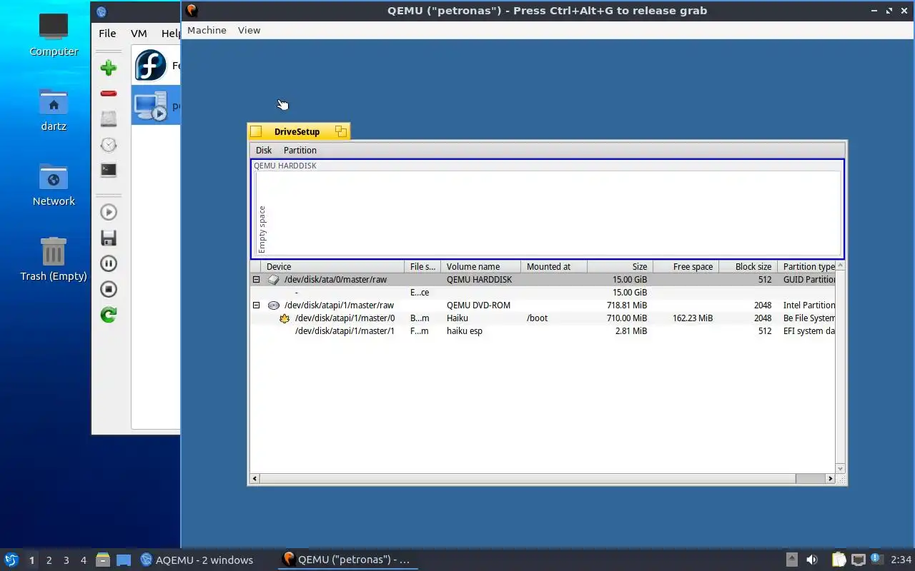The width and height of the screenshot is (915, 571).
Task: Click the clock icon in AQEMU toolbar
Action: click(x=109, y=145)
